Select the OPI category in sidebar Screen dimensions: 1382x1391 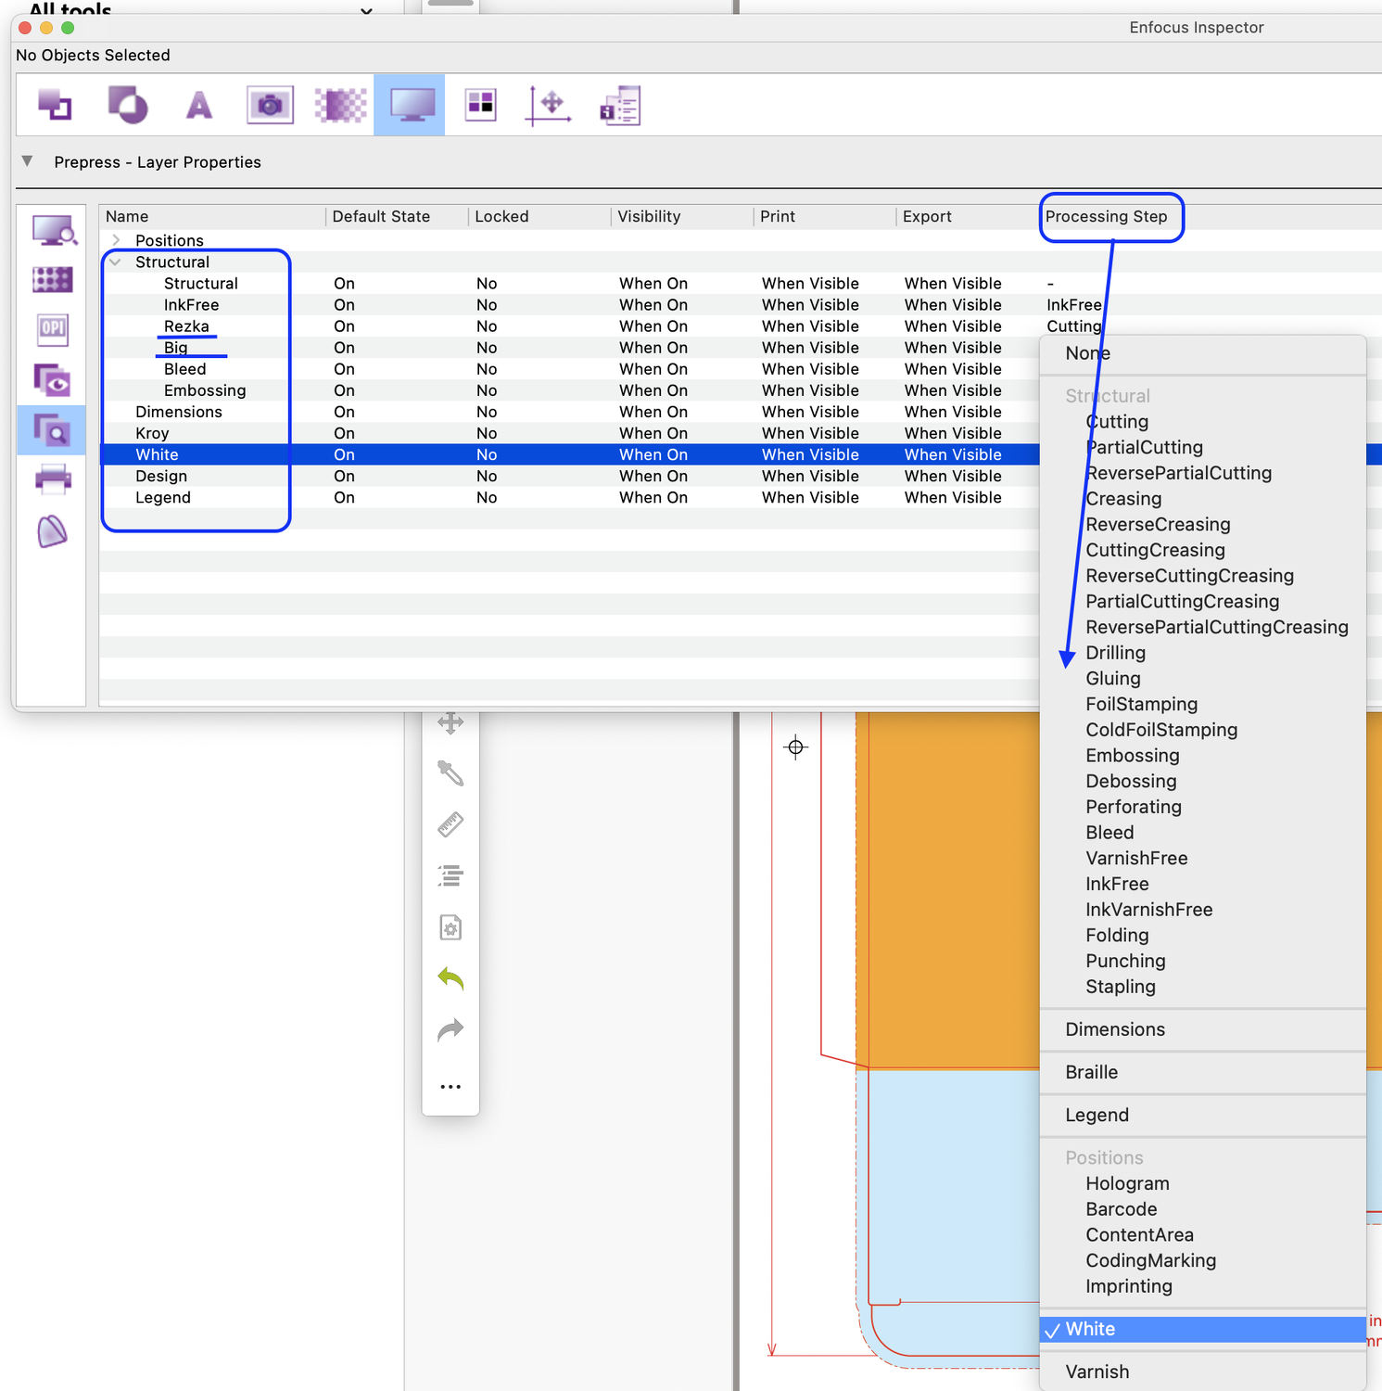[52, 328]
